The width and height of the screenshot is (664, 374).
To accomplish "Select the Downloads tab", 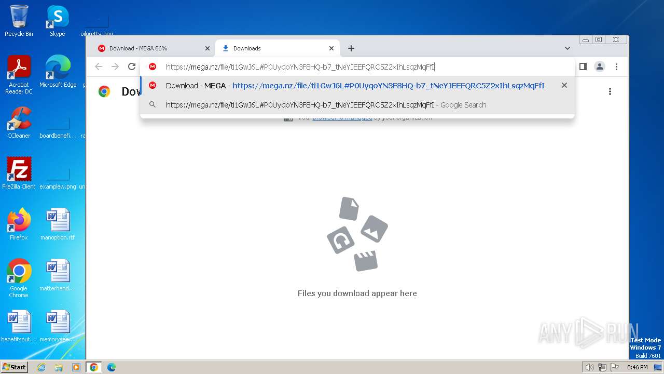I will pos(278,48).
